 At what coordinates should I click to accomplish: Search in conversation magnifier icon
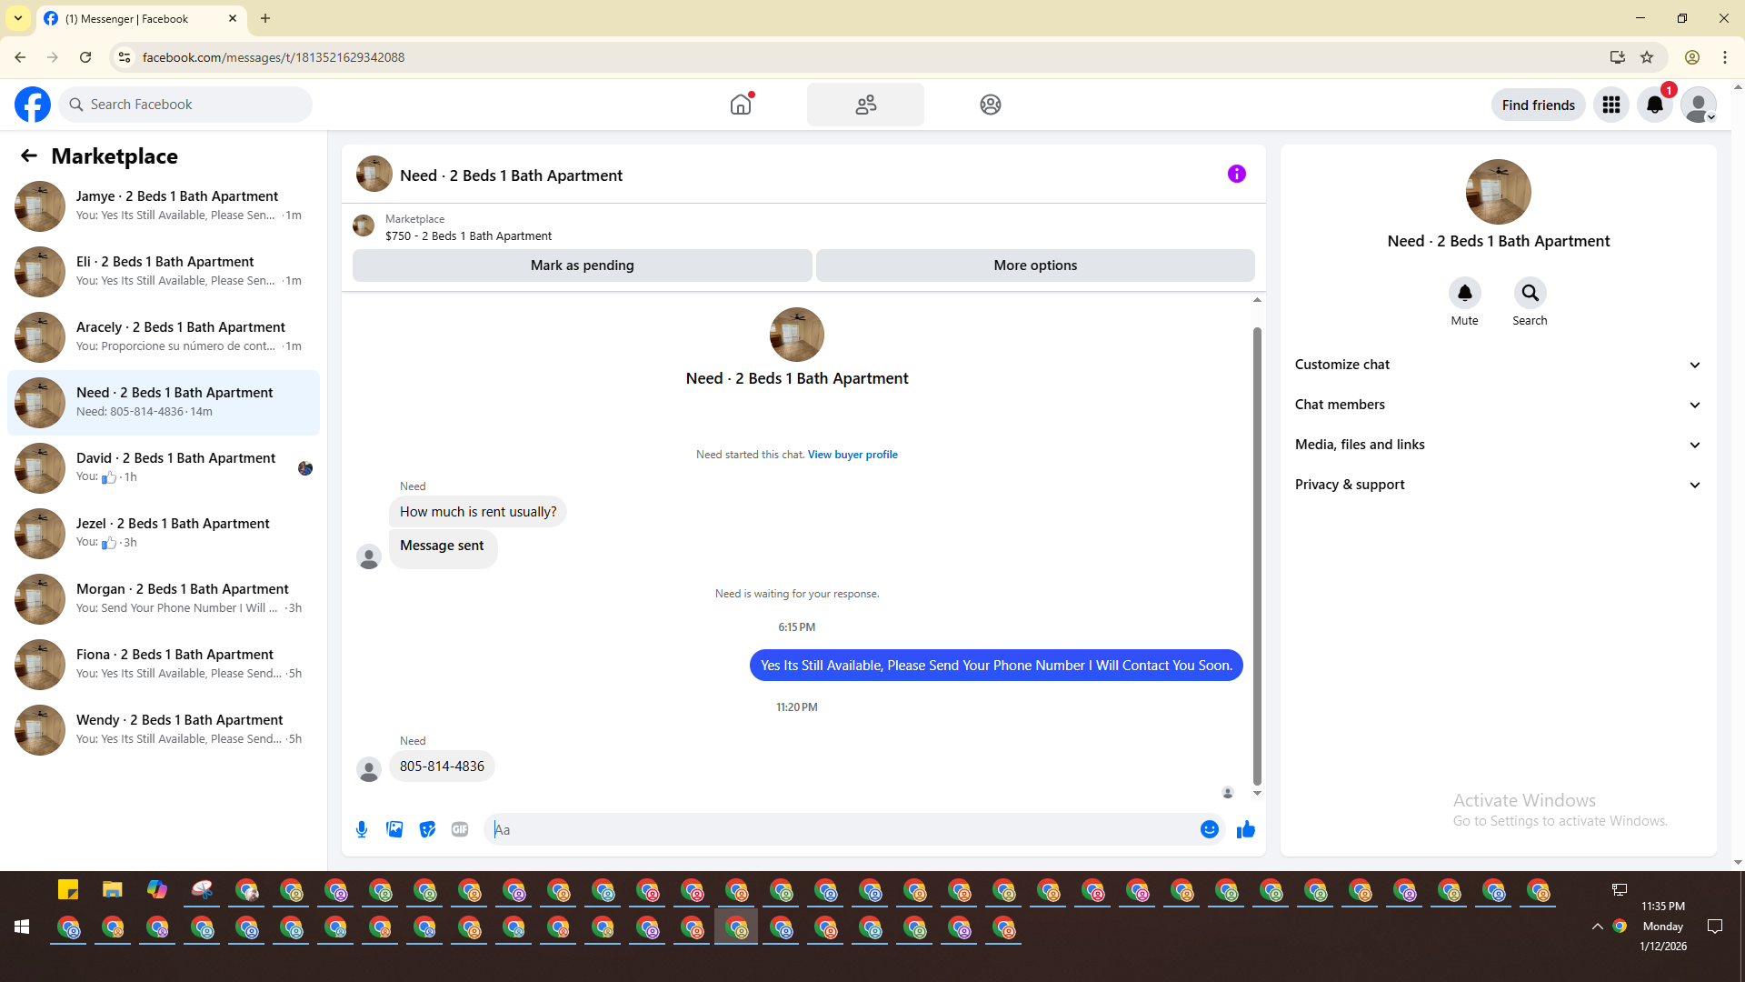1530,293
